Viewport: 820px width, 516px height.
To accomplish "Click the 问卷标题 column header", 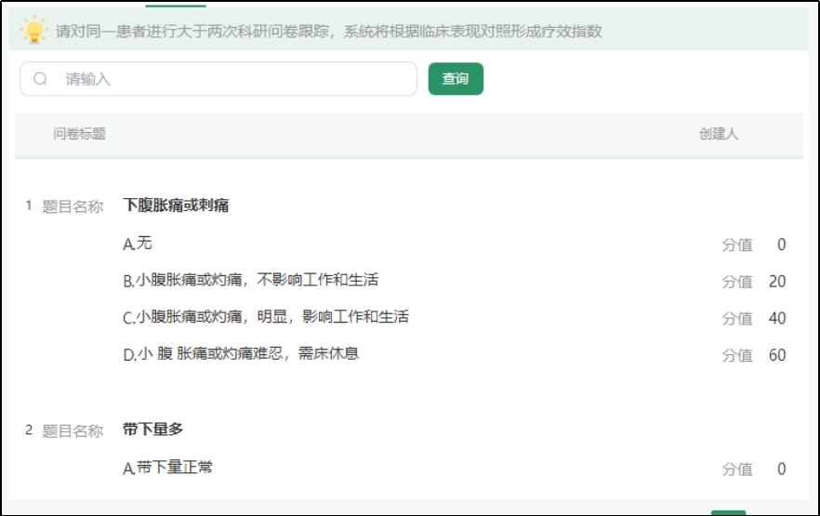I will click(79, 134).
